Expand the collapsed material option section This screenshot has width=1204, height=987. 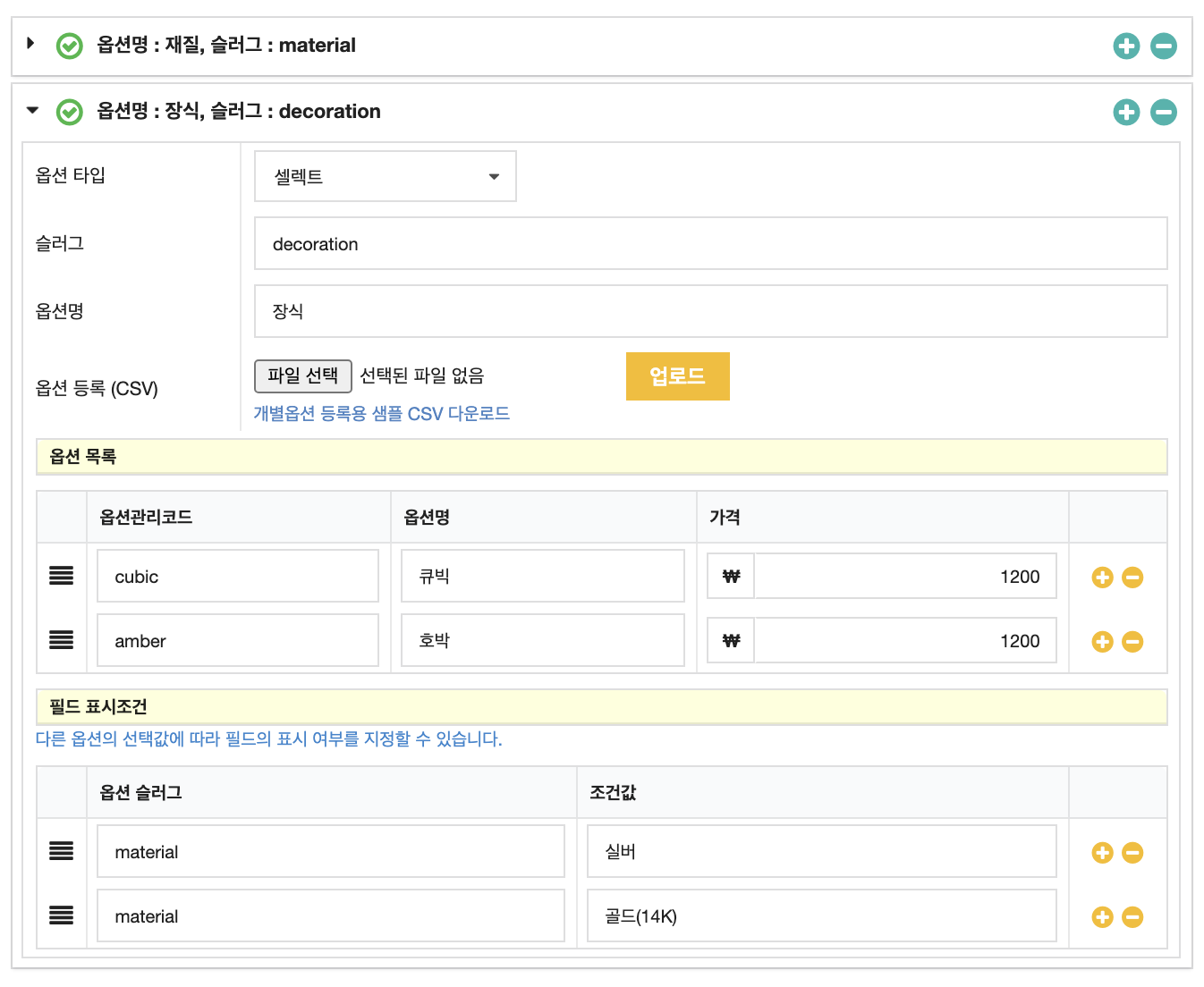pyautogui.click(x=31, y=44)
